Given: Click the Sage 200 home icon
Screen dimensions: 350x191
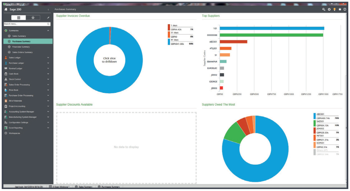Looking at the screenshot, I should [6, 9].
